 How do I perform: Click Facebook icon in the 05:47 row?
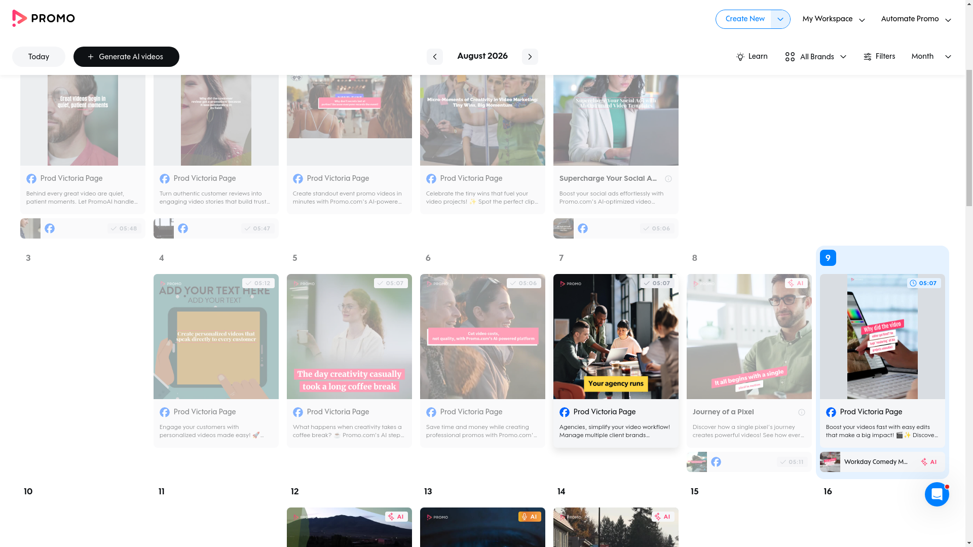(183, 228)
